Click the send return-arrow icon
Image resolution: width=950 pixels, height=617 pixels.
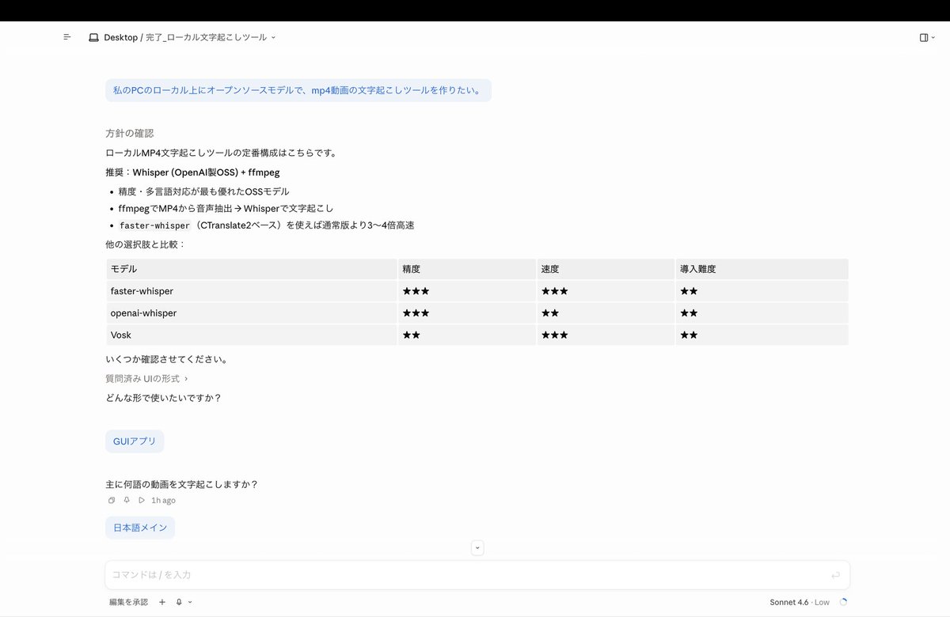(835, 575)
